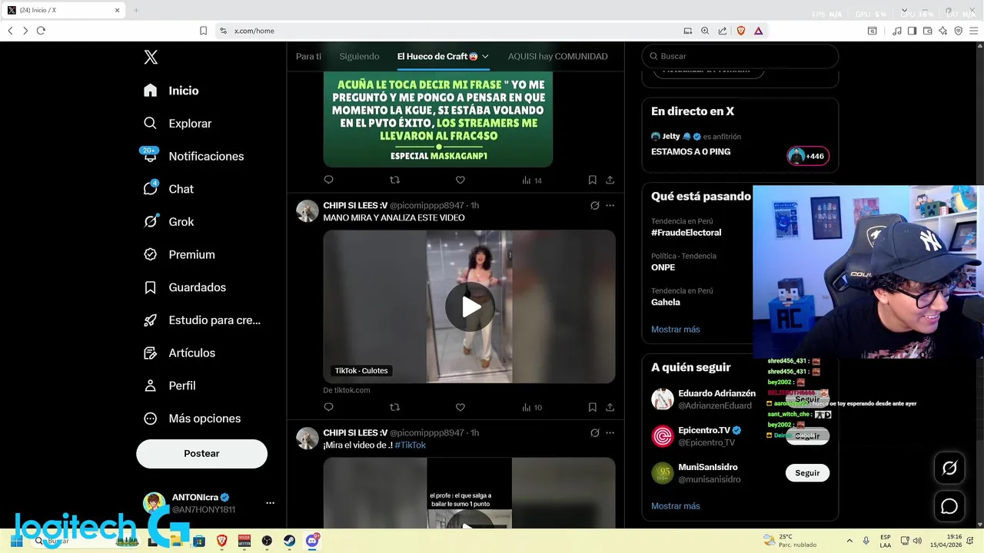Open the floating Grok button

click(949, 468)
